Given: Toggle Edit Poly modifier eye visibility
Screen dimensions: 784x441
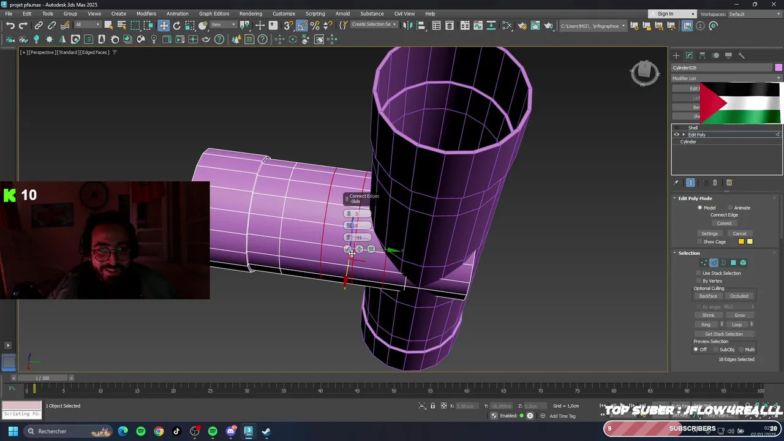Looking at the screenshot, I should point(677,135).
